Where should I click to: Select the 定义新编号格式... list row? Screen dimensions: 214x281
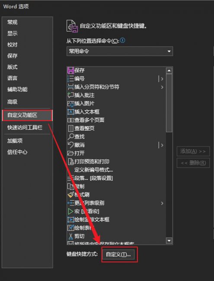click(116, 170)
